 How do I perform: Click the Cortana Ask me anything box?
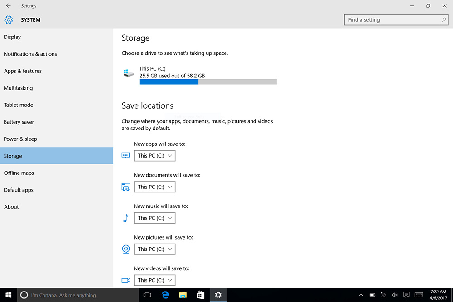(78, 295)
